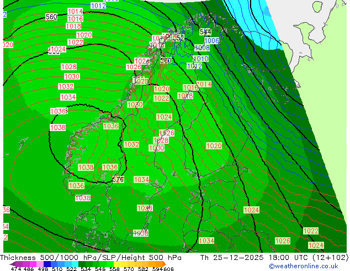The image size is (350, 271).
Task: Select the cyan swatch in the legend bar
Action: 75,264
